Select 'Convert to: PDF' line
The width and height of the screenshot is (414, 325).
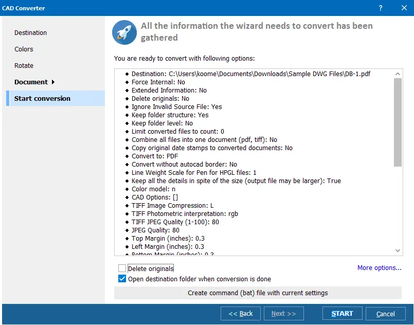click(x=155, y=156)
